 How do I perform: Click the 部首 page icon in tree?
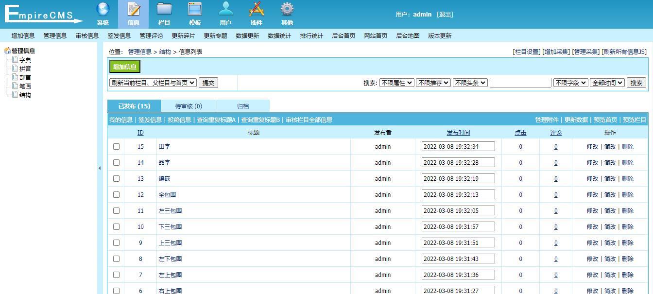15,77
